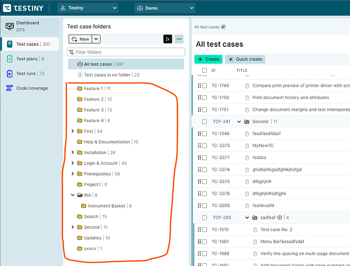Expand the First folder

72,131
